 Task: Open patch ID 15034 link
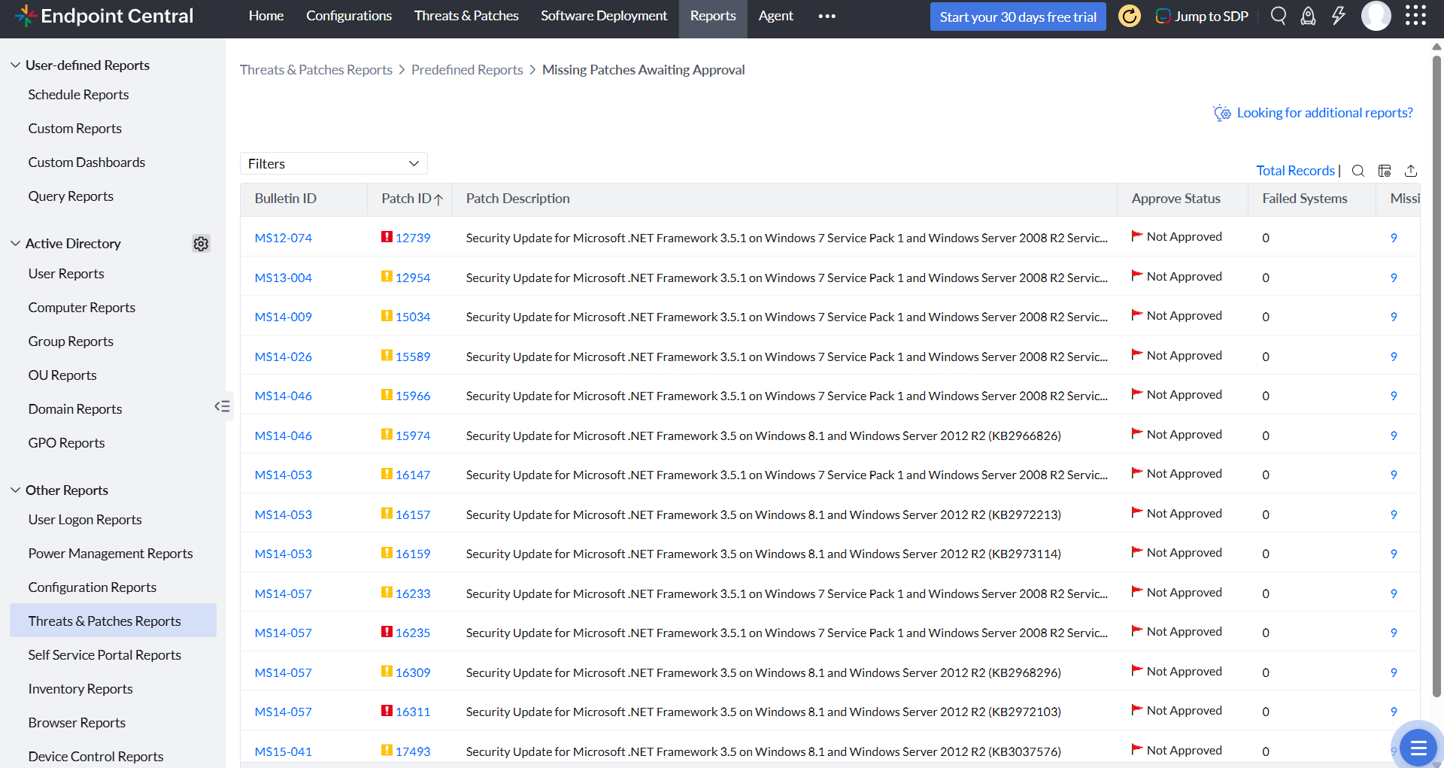tap(413, 317)
